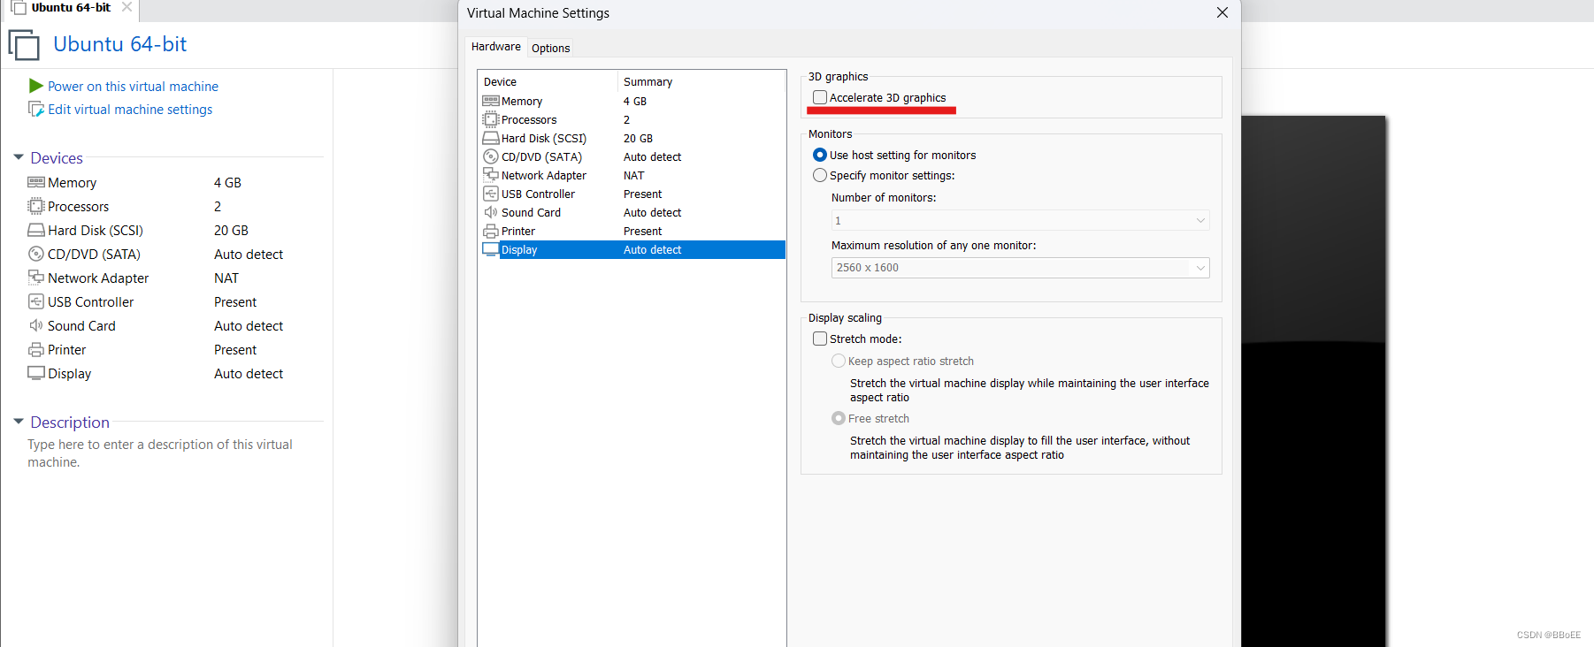Select Keep aspect ratio stretch option
Screen dimensions: 1594x647
coord(839,361)
